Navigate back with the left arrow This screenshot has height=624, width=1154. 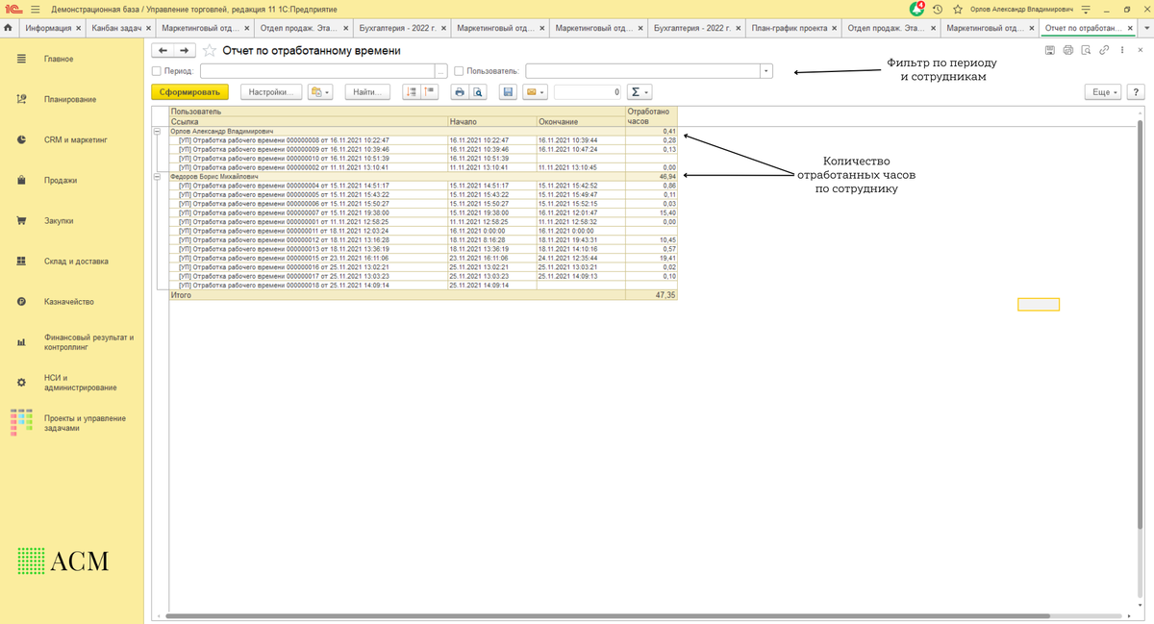pyautogui.click(x=163, y=50)
